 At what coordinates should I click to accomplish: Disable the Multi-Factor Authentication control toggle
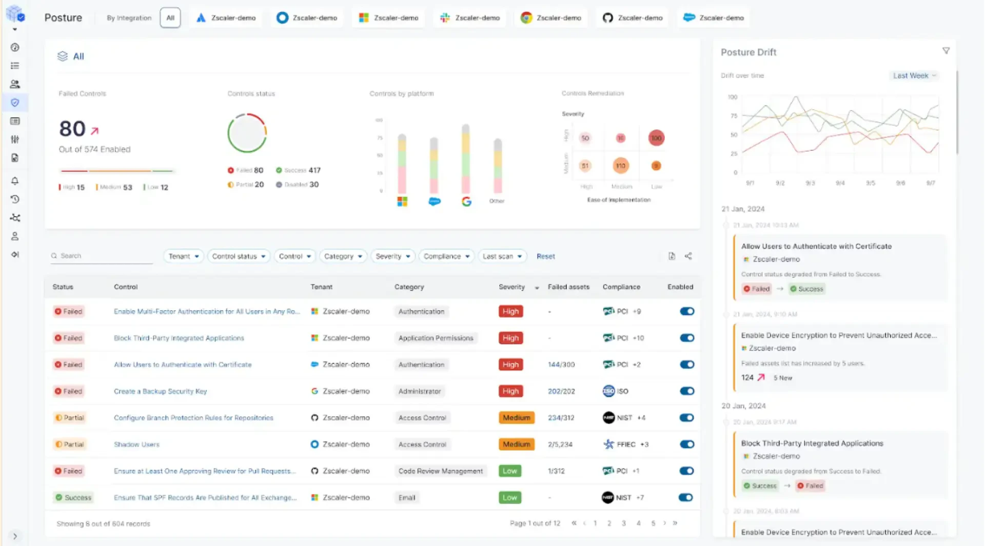tap(686, 311)
